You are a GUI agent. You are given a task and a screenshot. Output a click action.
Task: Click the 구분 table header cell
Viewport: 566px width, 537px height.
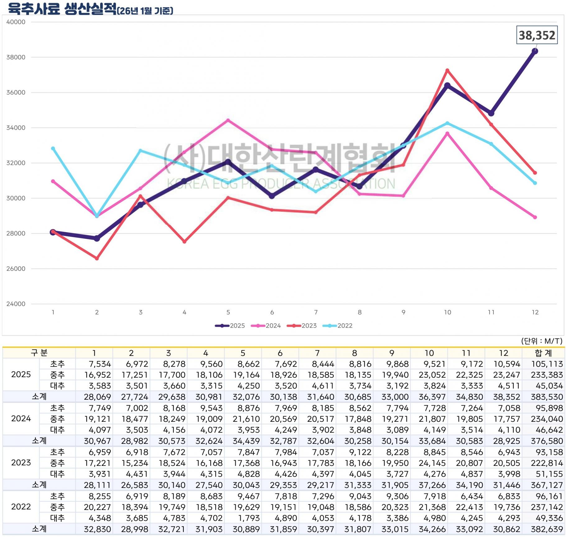coord(39,353)
